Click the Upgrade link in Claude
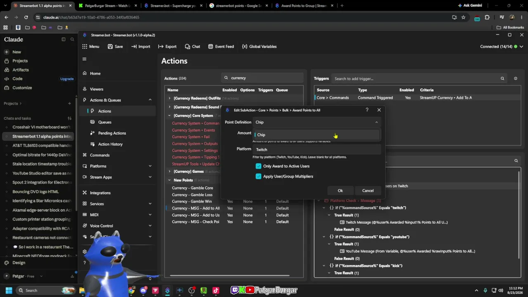528x297 pixels. click(x=67, y=79)
